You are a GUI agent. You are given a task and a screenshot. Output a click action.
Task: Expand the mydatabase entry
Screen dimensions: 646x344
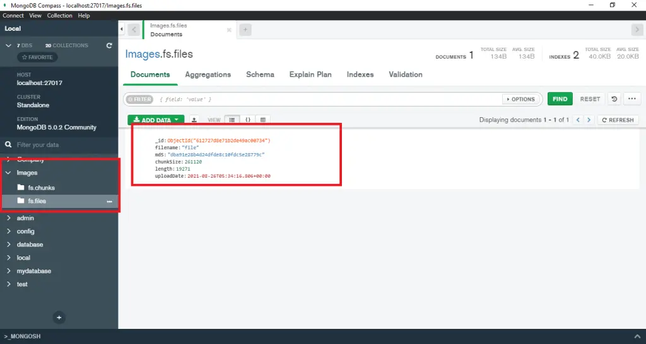8,271
